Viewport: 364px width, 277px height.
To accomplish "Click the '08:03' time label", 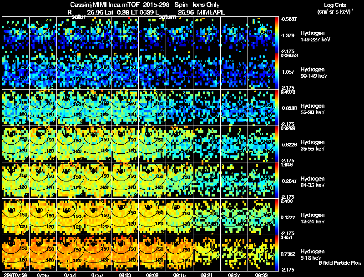I will (125, 275).
